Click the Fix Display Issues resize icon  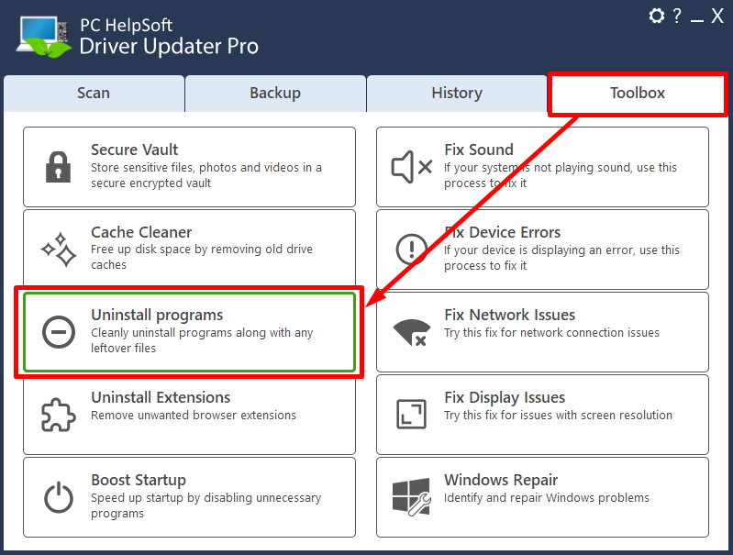(411, 415)
